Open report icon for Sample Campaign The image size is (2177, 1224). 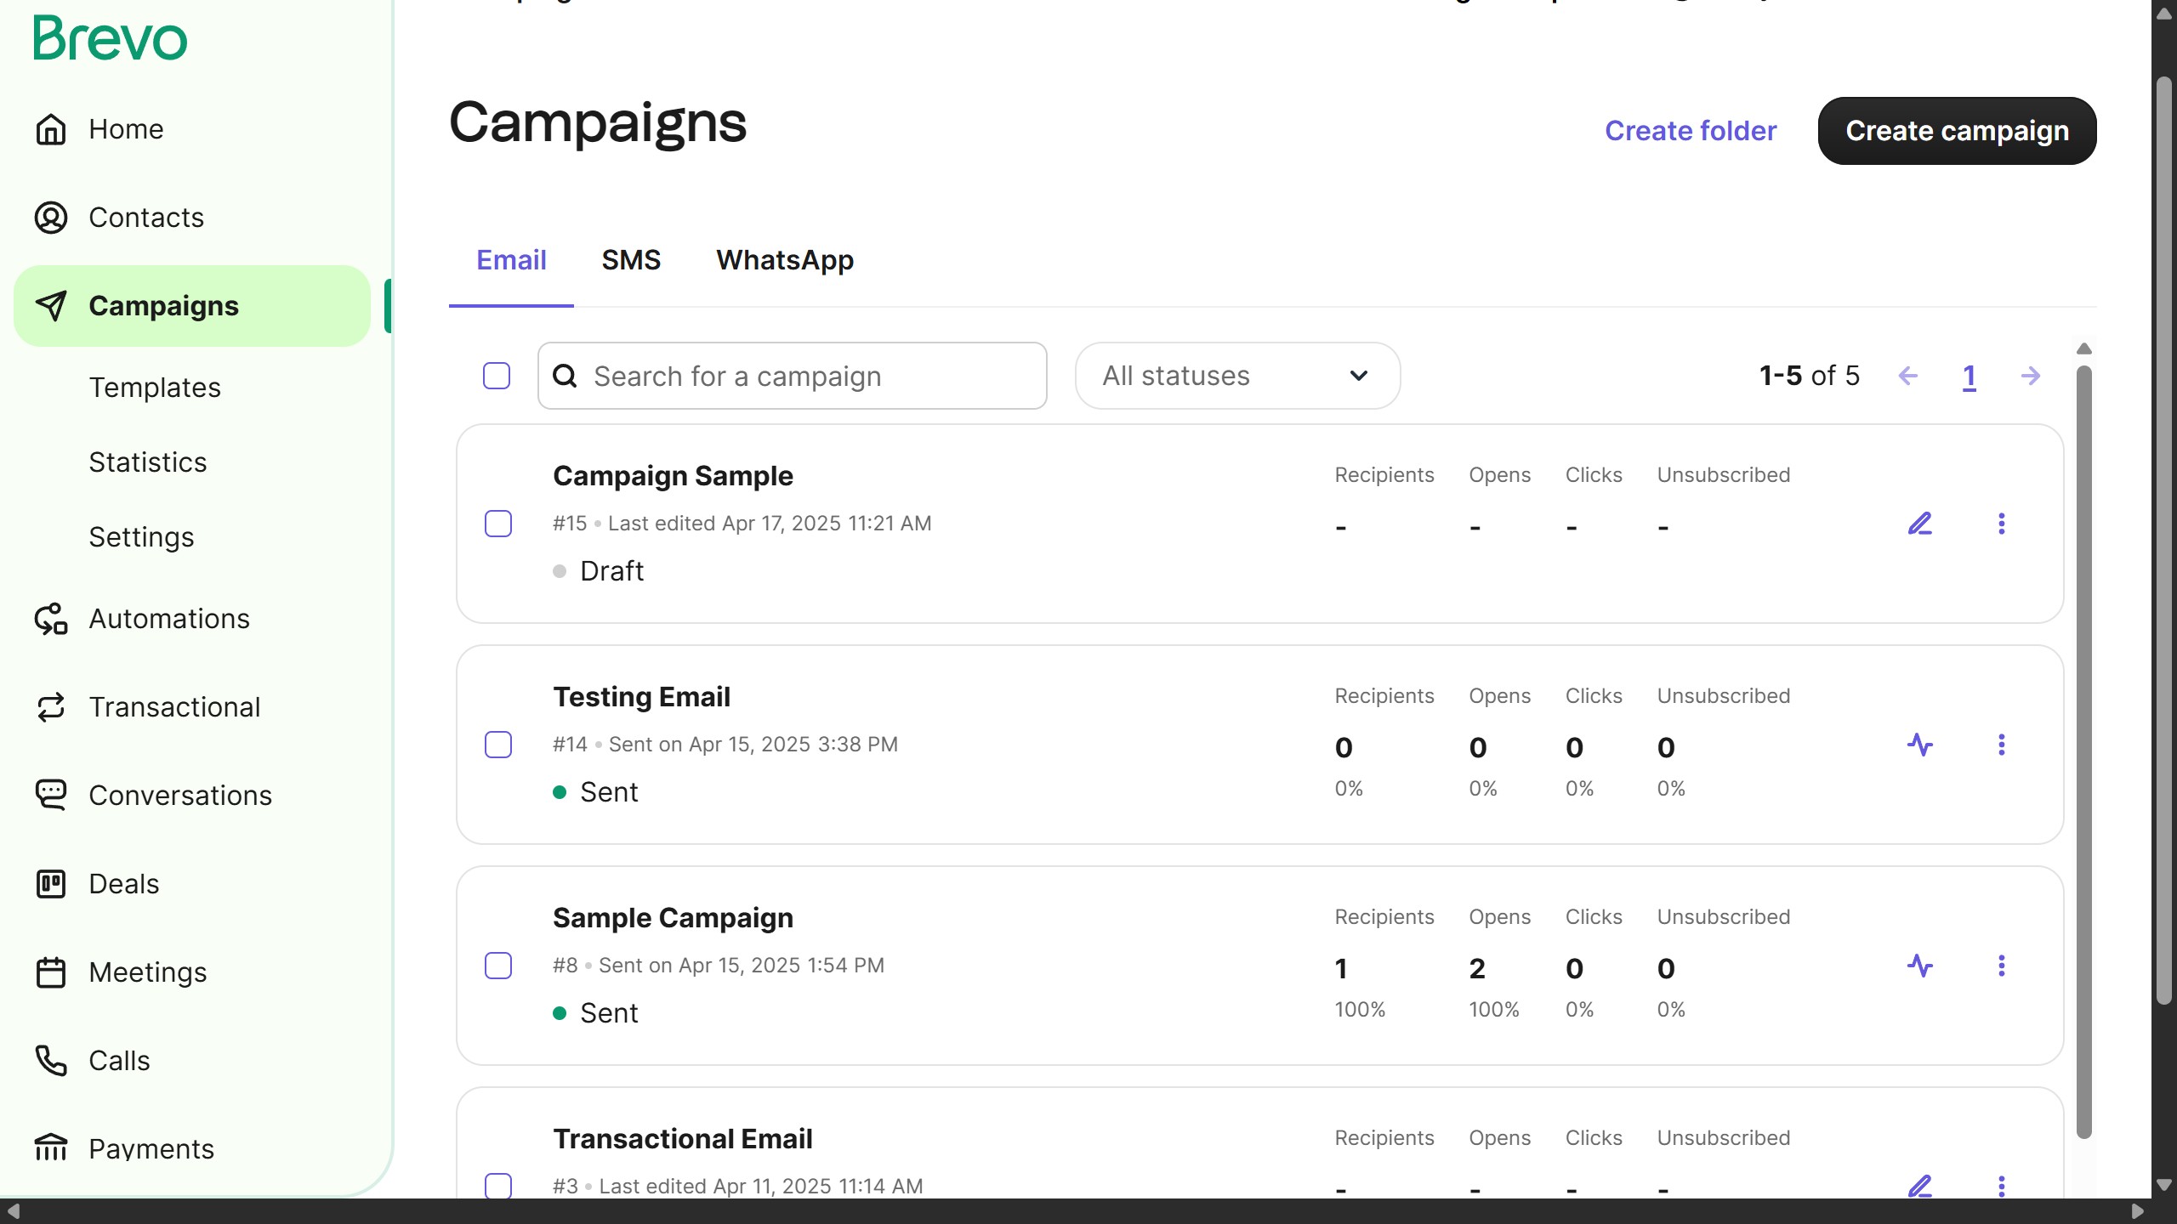coord(1919,966)
